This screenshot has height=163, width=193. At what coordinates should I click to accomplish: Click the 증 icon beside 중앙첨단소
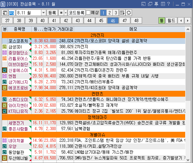point(5,53)
